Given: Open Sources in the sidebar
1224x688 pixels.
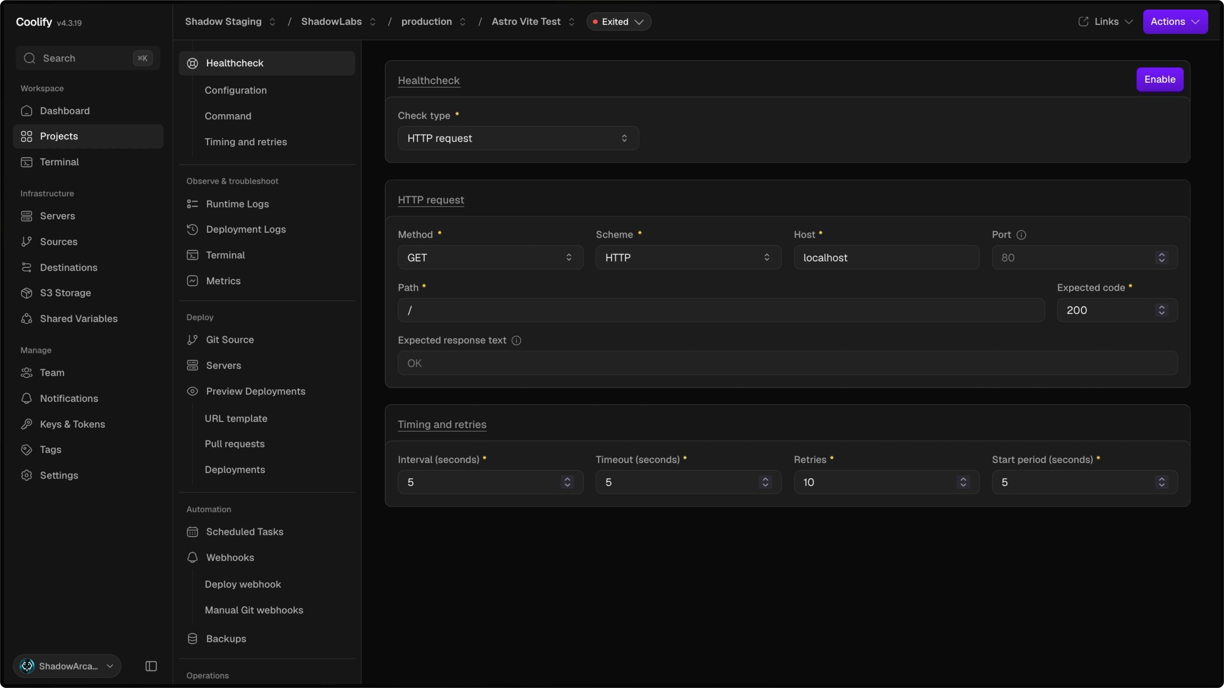Looking at the screenshot, I should pos(88,242).
